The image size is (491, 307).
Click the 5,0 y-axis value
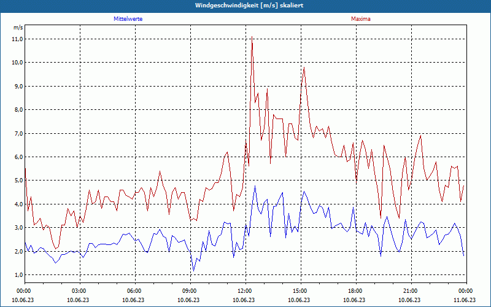pyautogui.click(x=18, y=181)
